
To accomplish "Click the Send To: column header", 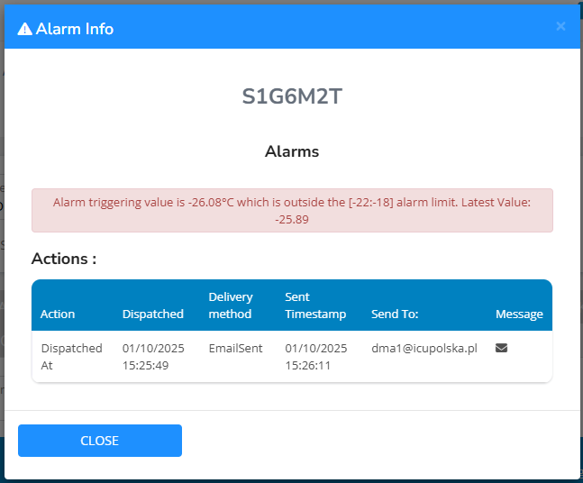I will (x=395, y=314).
